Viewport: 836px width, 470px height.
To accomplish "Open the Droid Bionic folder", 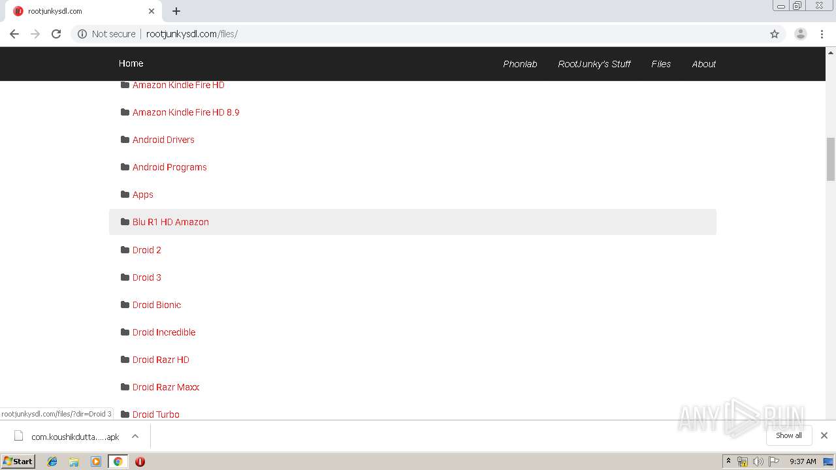I will click(157, 305).
